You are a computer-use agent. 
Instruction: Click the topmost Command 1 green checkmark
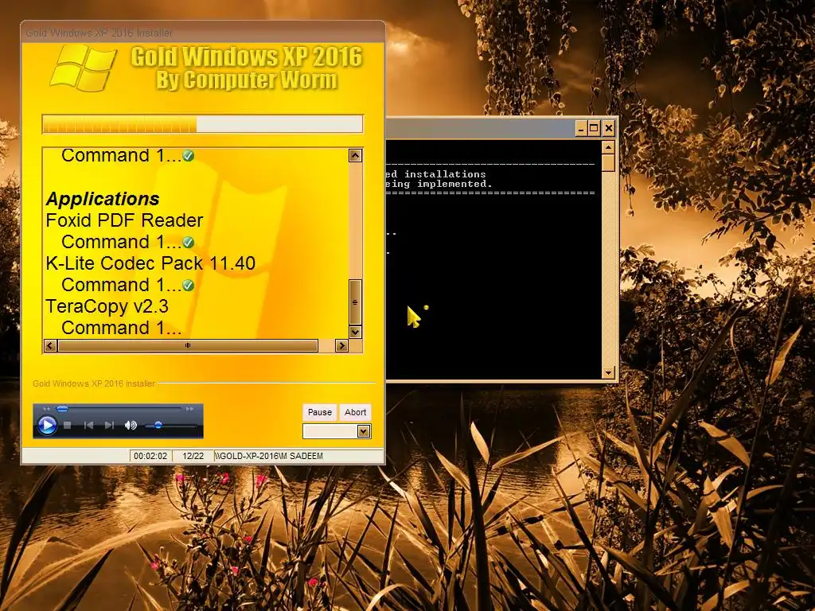(188, 156)
